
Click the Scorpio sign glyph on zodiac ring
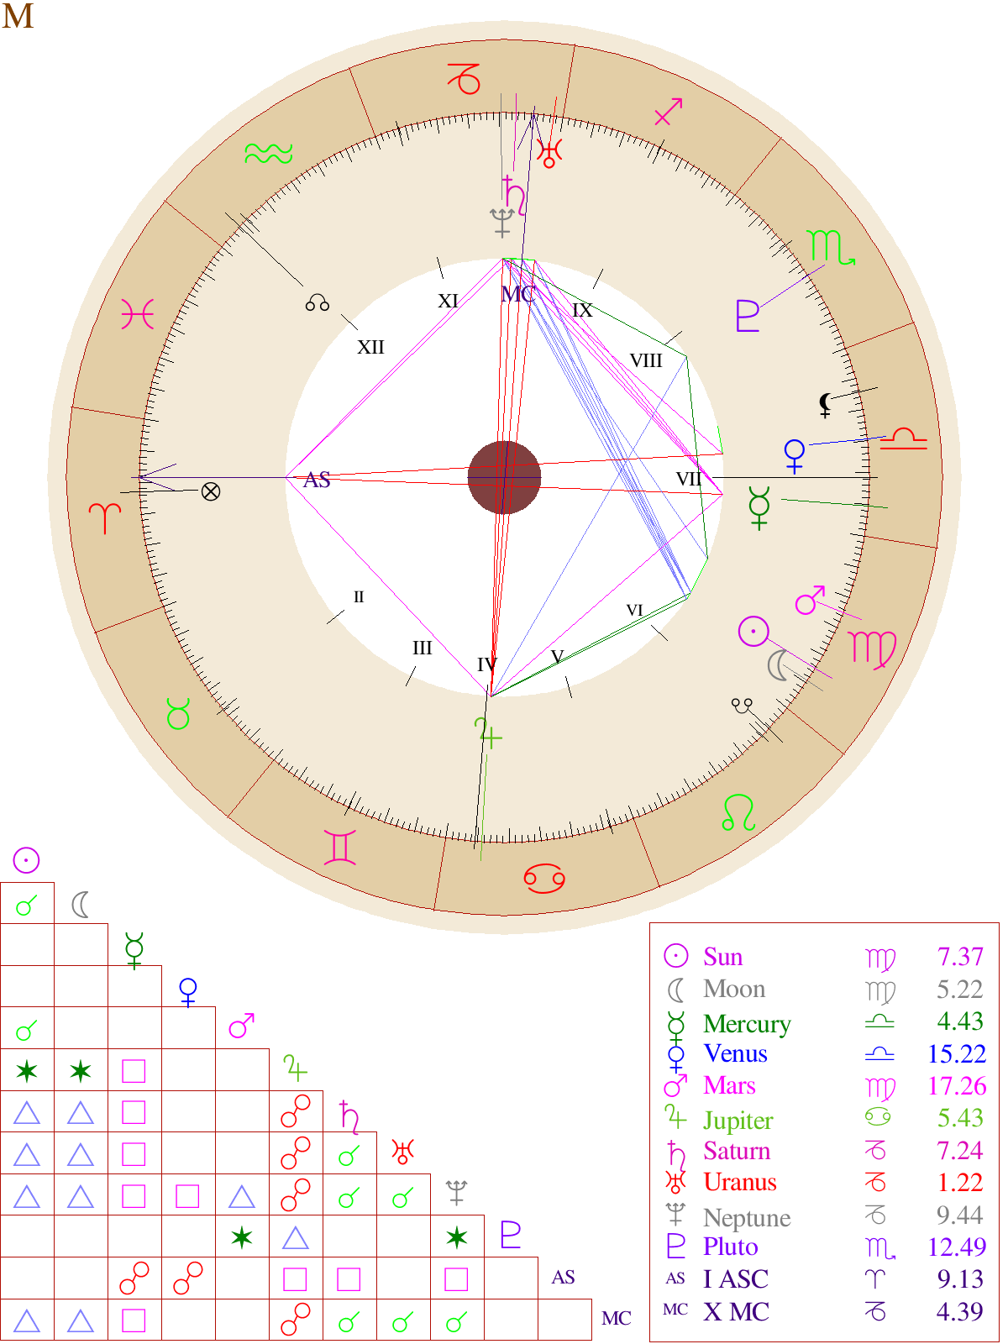pyautogui.click(x=832, y=248)
